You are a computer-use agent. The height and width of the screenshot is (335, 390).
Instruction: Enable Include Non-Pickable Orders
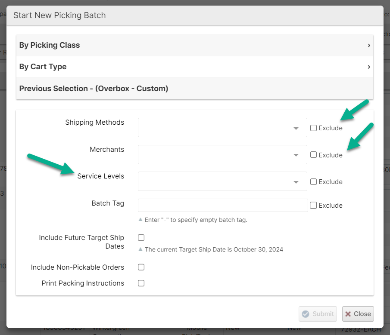(141, 267)
